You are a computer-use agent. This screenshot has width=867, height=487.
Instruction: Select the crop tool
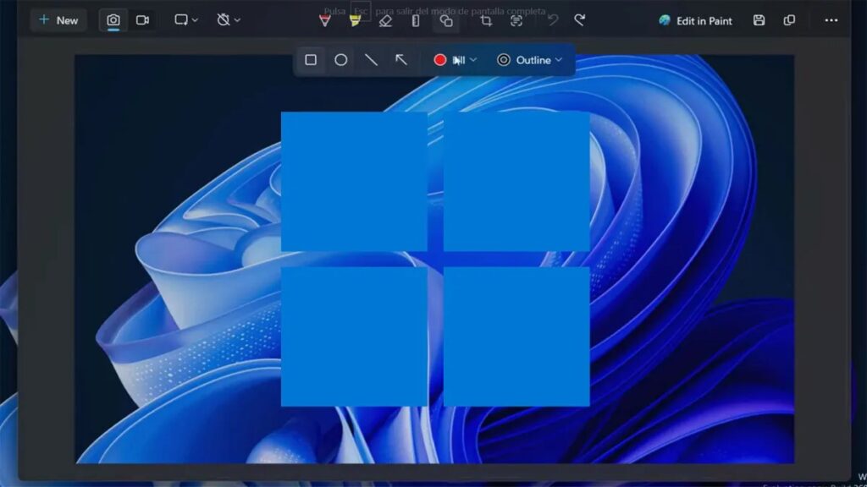pos(487,20)
